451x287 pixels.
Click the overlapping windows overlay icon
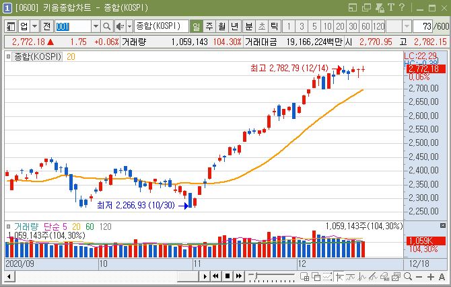(316, 277)
